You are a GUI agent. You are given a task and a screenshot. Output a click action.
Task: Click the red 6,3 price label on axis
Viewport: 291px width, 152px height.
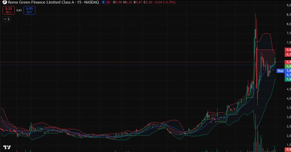point(288,54)
